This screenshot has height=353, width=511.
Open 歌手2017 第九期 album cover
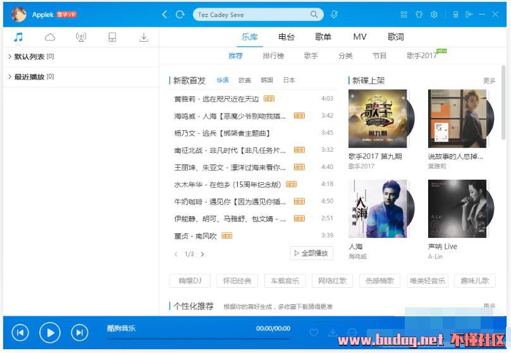click(x=378, y=119)
